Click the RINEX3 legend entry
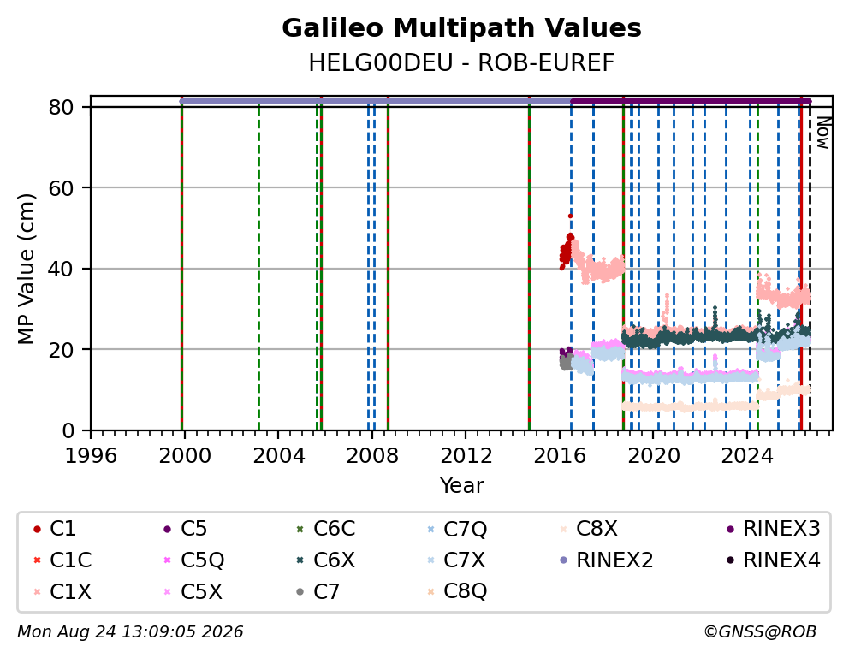The height and width of the screenshot is (658, 849). pyautogui.click(x=773, y=529)
